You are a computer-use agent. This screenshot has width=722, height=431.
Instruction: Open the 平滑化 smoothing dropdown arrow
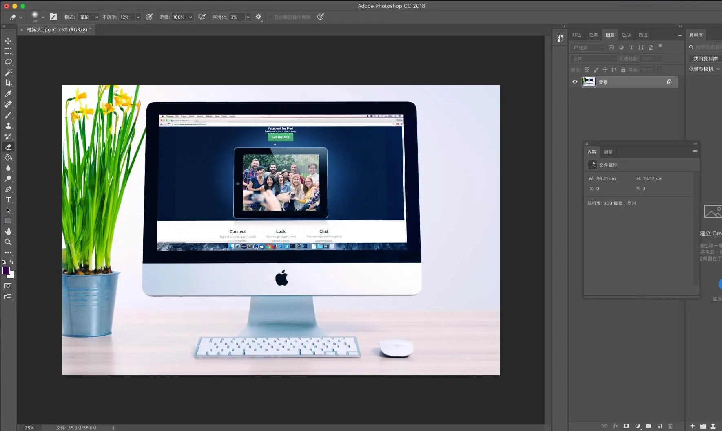point(248,17)
